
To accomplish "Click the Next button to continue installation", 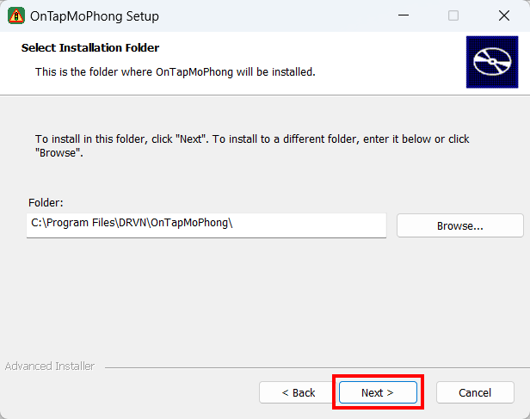I will 378,392.
